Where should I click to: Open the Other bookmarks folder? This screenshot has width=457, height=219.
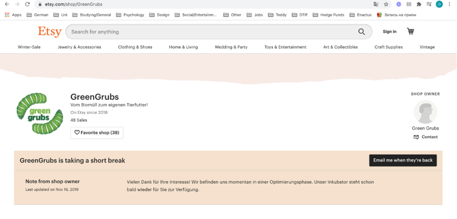click(232, 15)
